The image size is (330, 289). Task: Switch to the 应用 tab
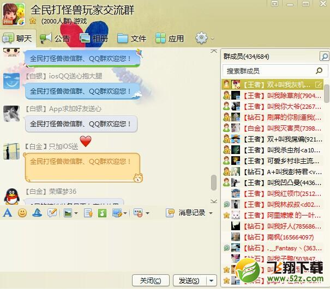(x=170, y=39)
